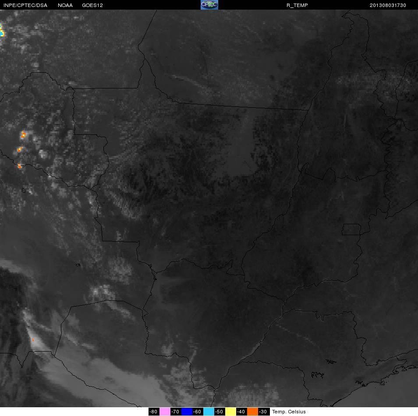Select the pink legend swatch
418x416 pixels.
(x=165, y=412)
